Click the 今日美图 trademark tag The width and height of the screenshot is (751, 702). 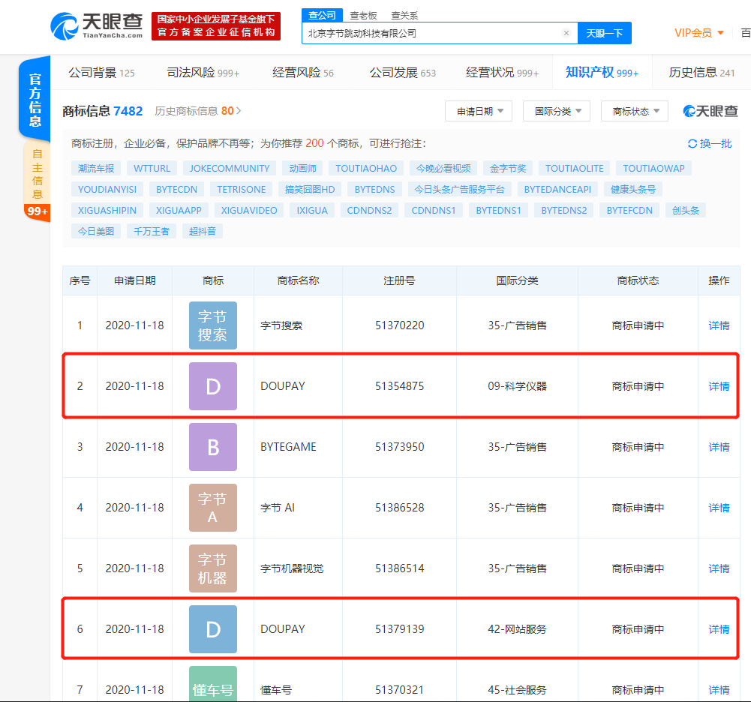pyautogui.click(x=96, y=232)
